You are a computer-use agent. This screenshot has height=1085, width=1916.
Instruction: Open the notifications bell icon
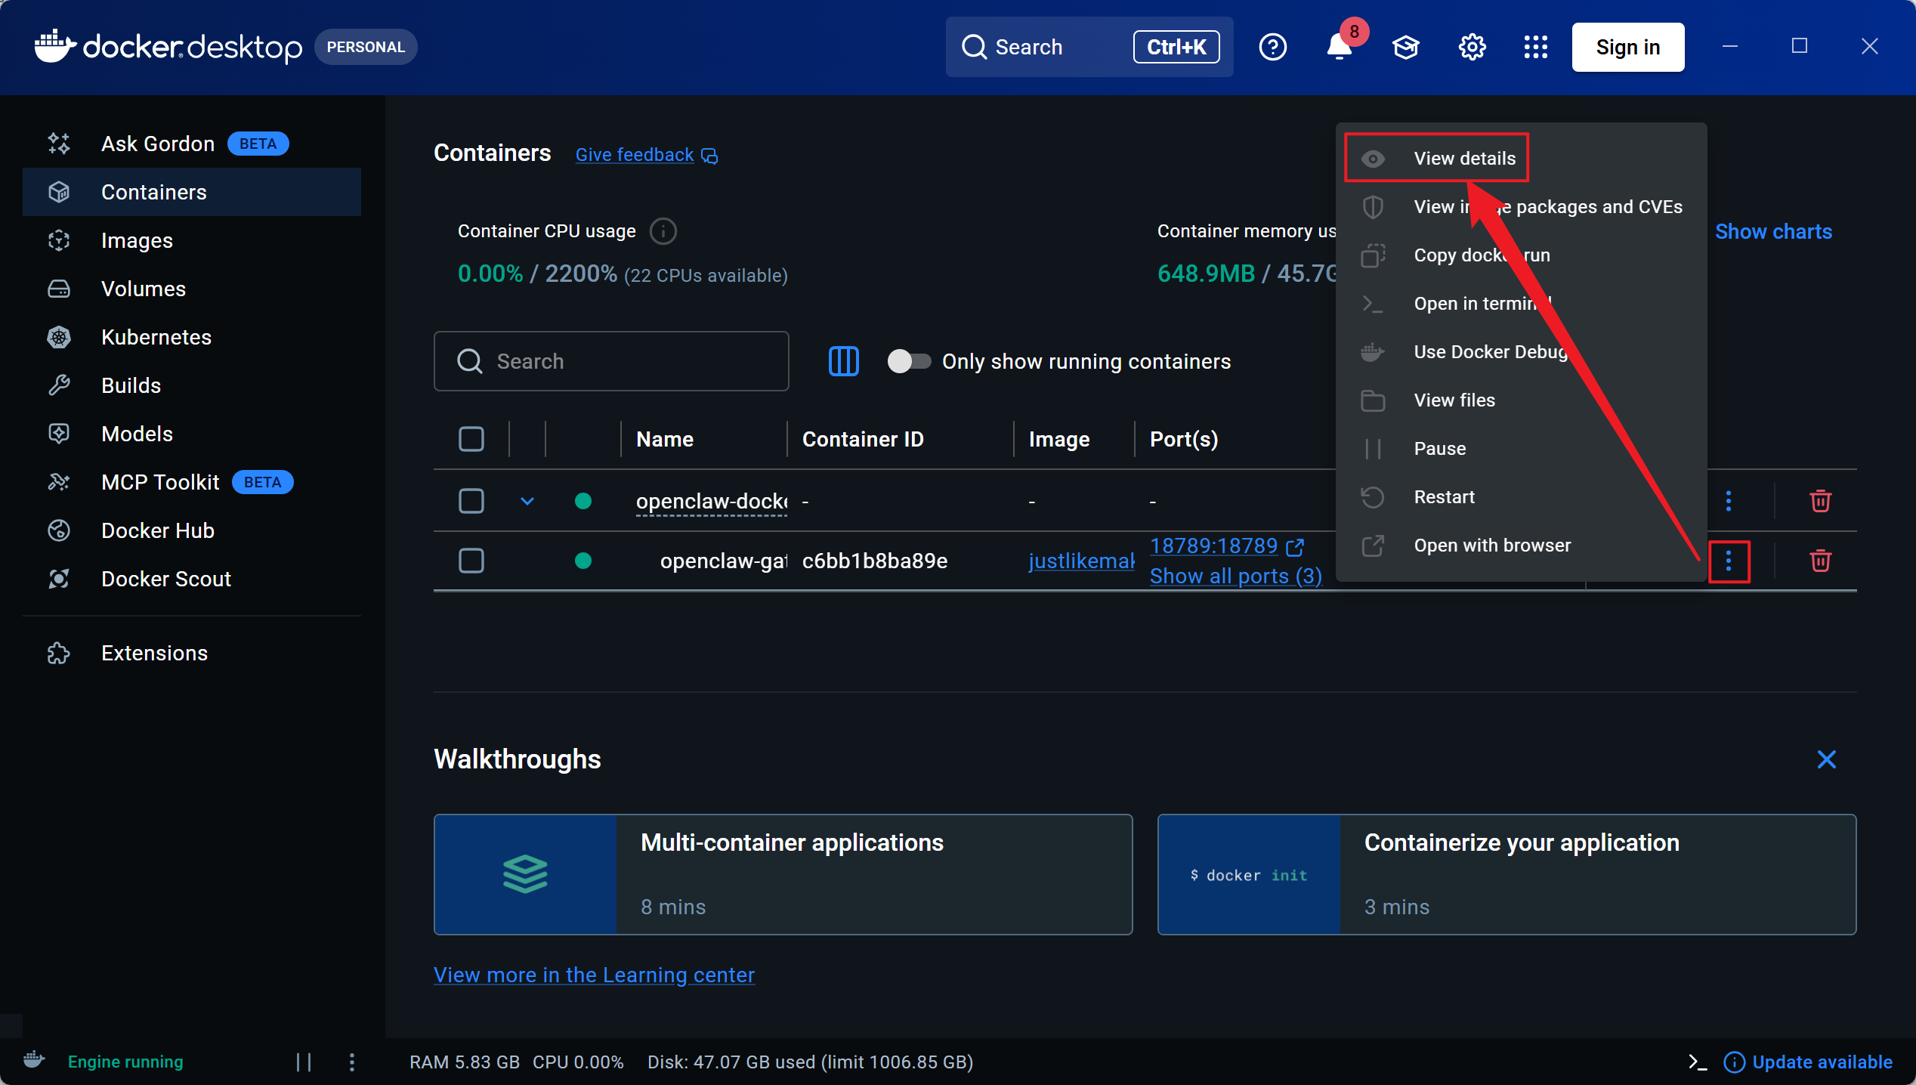coord(1339,48)
